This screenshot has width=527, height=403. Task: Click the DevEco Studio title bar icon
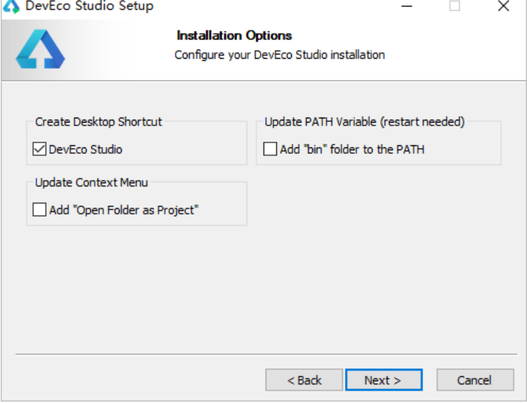point(12,6)
